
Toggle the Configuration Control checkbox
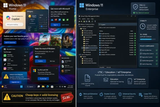point(141,53)
